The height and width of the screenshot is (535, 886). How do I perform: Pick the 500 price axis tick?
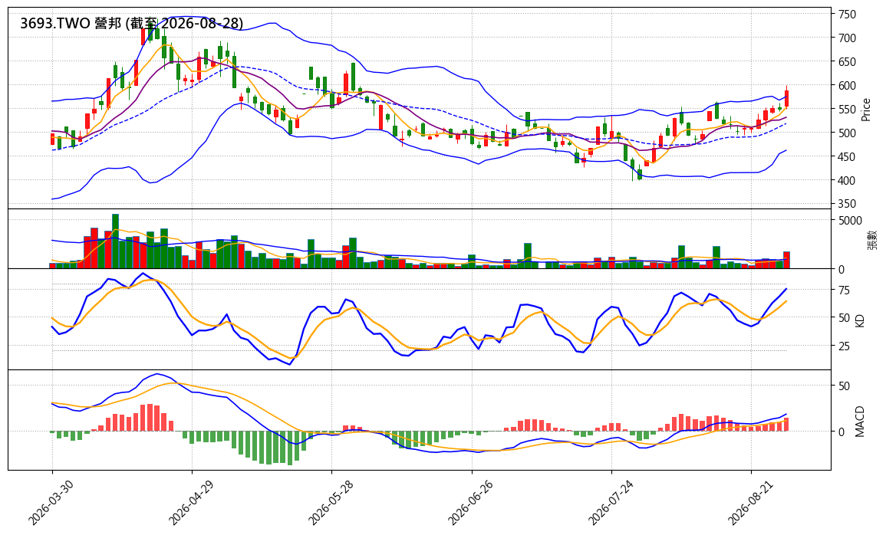(x=847, y=133)
